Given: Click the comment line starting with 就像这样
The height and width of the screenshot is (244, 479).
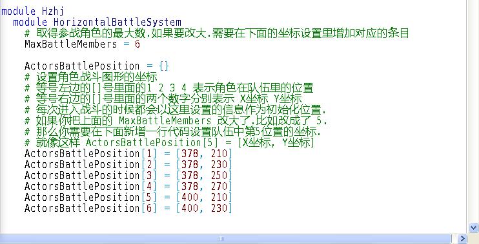Looking at the screenshot, I should (170, 143).
